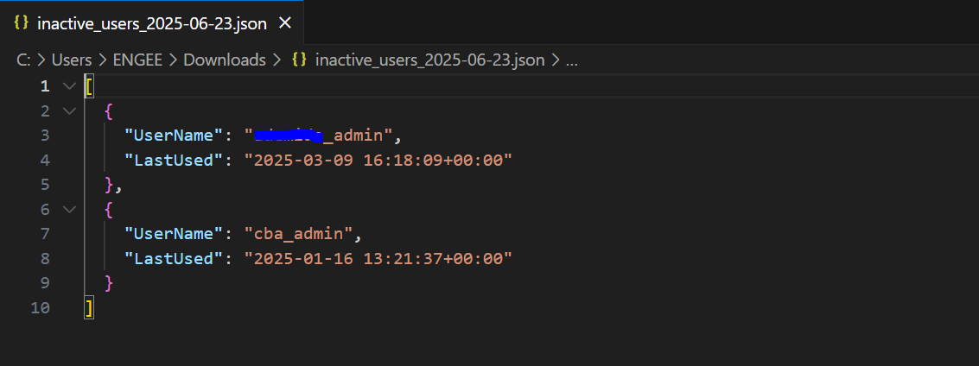
Task: Click the LastUsed value 2025-01-16 13:21:37+00:00
Action: [x=378, y=259]
